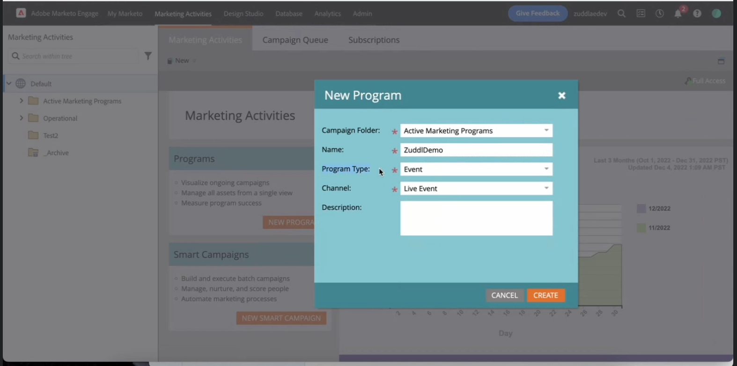The width and height of the screenshot is (737, 366).
Task: Switch to the Subscriptions tab
Action: pos(374,40)
